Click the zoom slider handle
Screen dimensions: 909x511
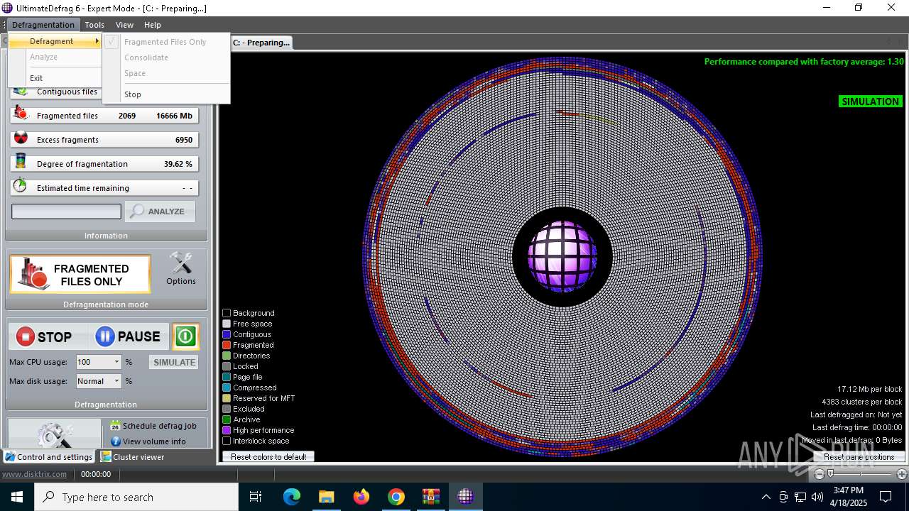tap(831, 474)
